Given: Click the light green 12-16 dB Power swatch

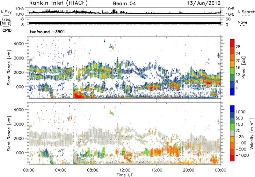Looking at the screenshot, I should 232,71.
